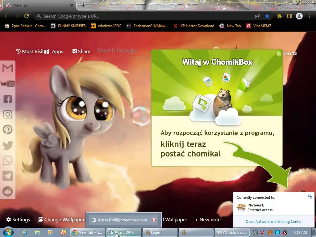The height and width of the screenshot is (237, 316).
Task: Open FUNNY SNIPPIES bookmark
Action: click(x=68, y=26)
